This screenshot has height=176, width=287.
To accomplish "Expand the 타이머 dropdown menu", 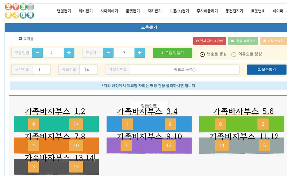I will click(x=279, y=11).
